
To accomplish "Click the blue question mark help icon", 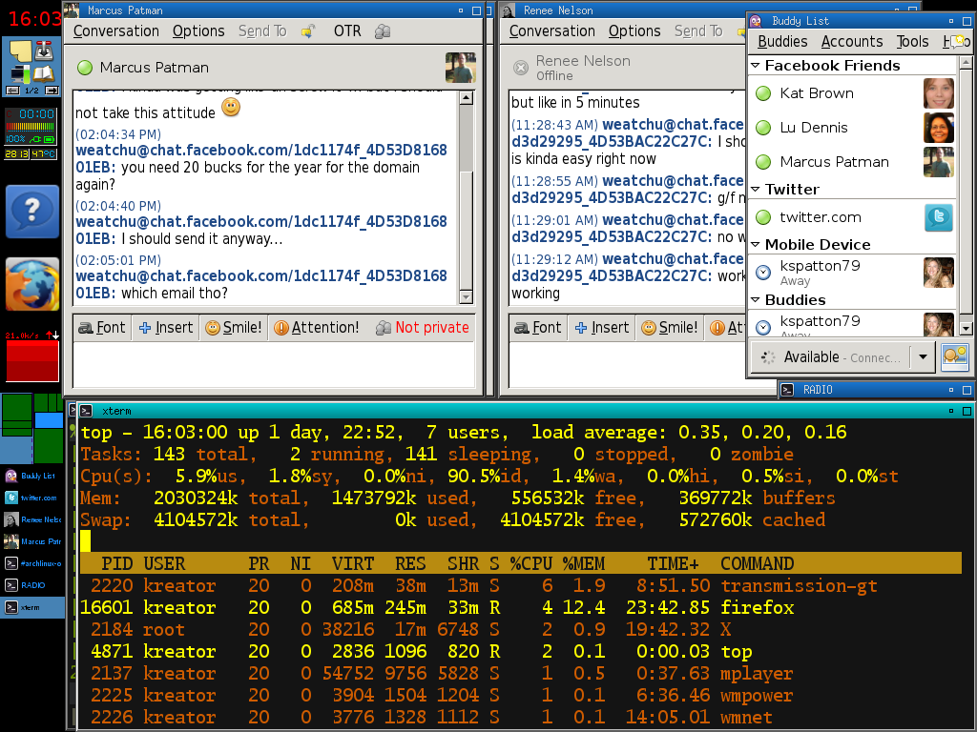I will [32, 212].
